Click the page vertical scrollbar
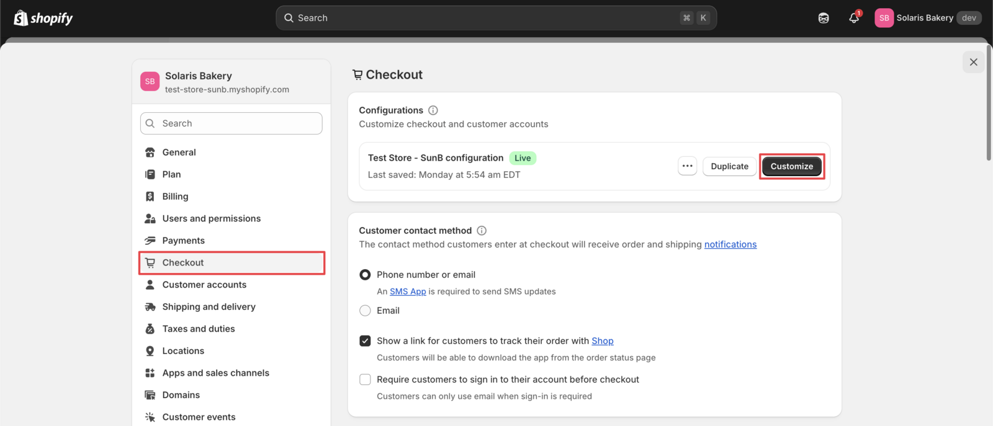 [989, 102]
